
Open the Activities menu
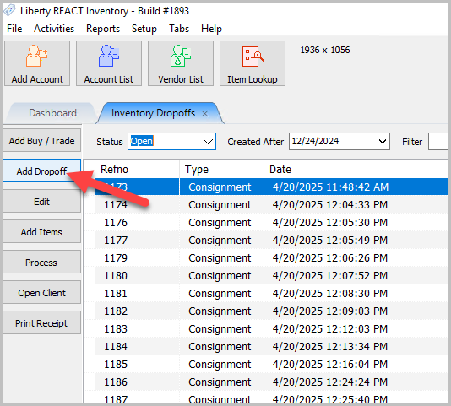(54, 29)
